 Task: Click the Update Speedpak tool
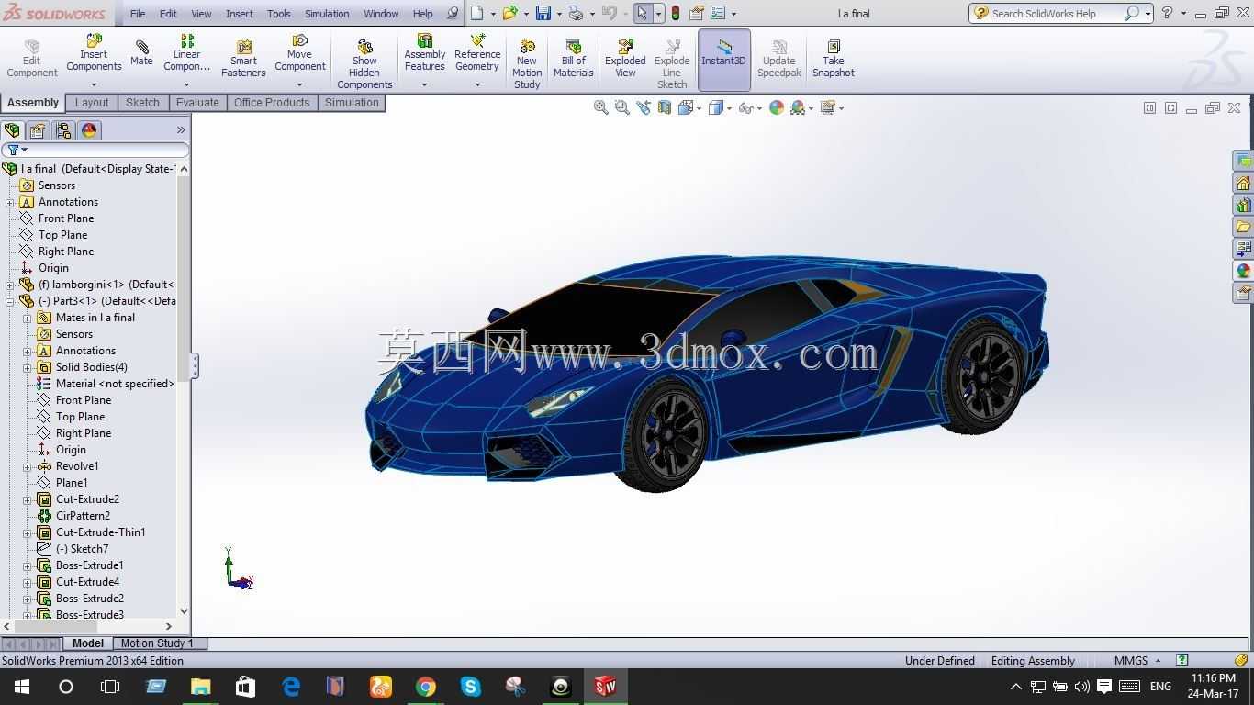click(x=779, y=59)
